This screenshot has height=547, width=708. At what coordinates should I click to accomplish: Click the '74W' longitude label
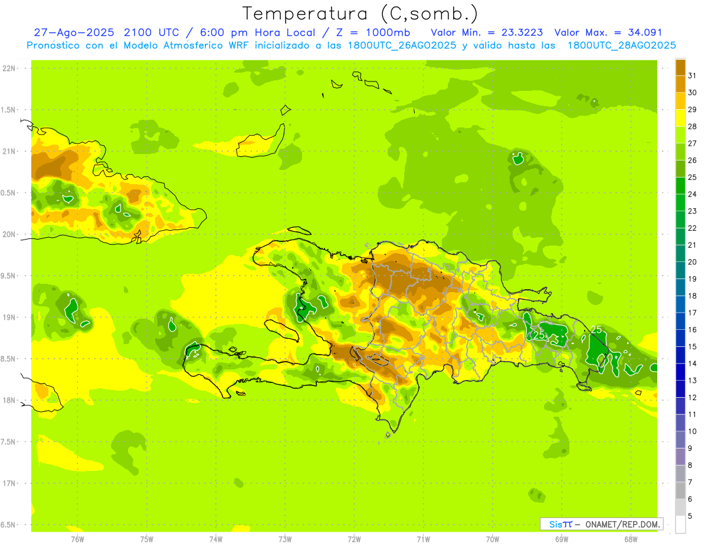[x=215, y=539]
